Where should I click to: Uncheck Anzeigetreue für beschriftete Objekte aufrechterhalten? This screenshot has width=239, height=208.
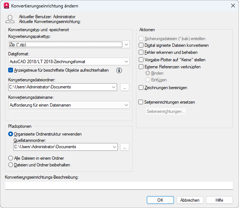(11, 70)
